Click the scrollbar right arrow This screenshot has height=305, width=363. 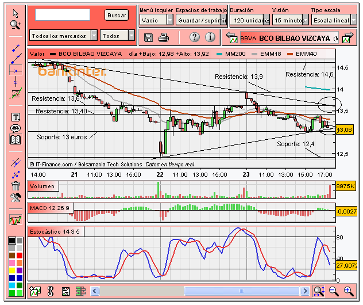click(x=305, y=291)
